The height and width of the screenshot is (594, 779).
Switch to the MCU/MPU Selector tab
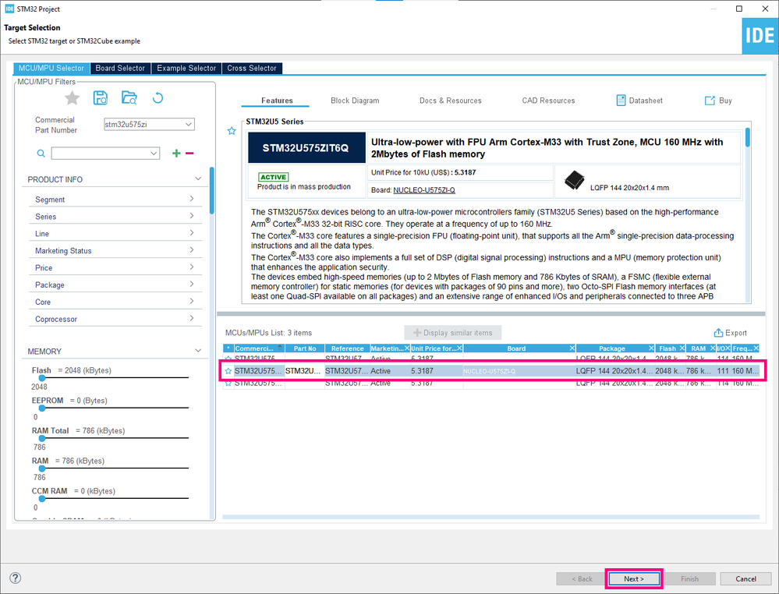click(x=51, y=68)
